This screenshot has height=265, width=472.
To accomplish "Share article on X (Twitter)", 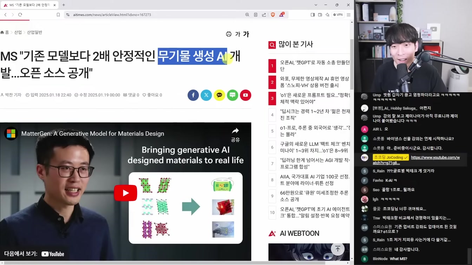I will pyautogui.click(x=206, y=95).
